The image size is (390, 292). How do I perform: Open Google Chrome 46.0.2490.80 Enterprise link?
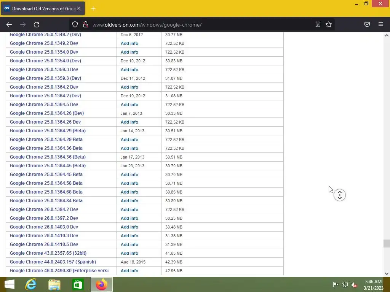(59, 271)
